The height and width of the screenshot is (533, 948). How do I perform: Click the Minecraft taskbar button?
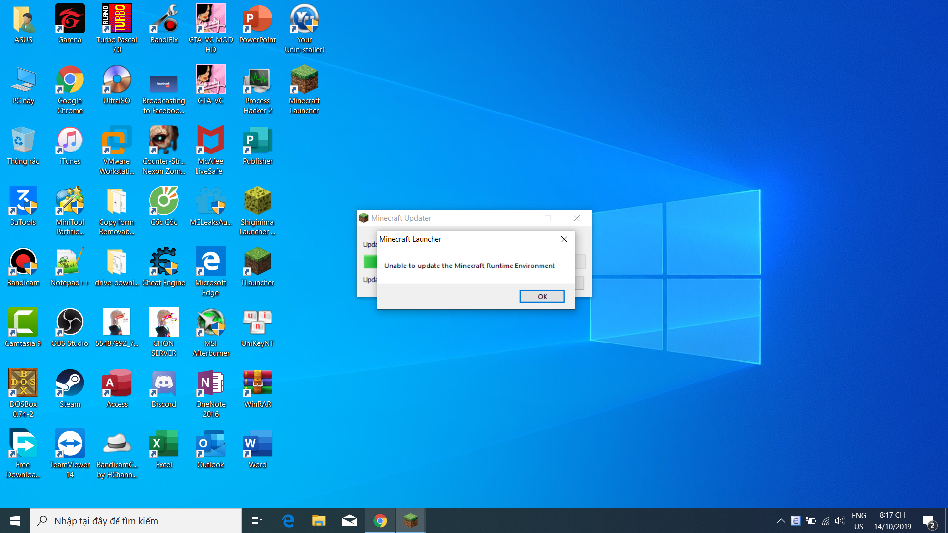(x=410, y=521)
